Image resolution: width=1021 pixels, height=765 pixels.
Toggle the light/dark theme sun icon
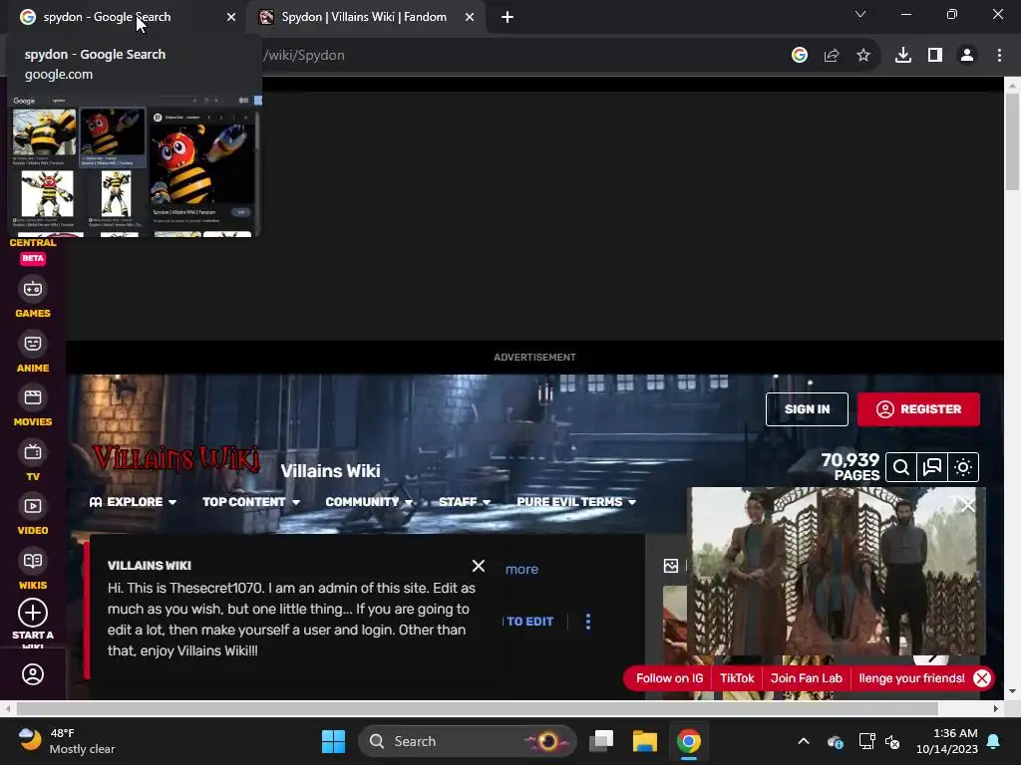click(963, 467)
